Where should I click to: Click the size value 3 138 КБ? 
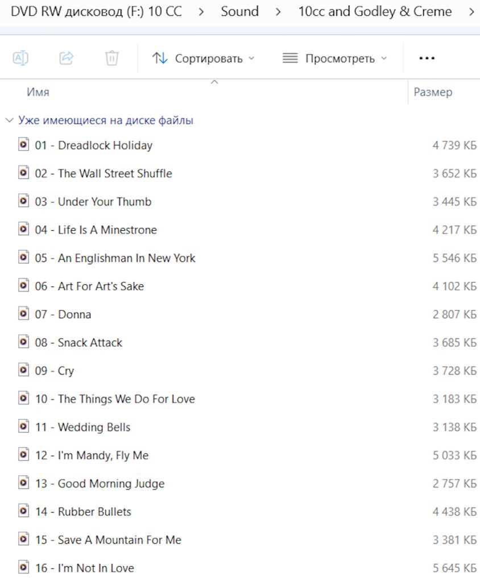[x=454, y=427]
